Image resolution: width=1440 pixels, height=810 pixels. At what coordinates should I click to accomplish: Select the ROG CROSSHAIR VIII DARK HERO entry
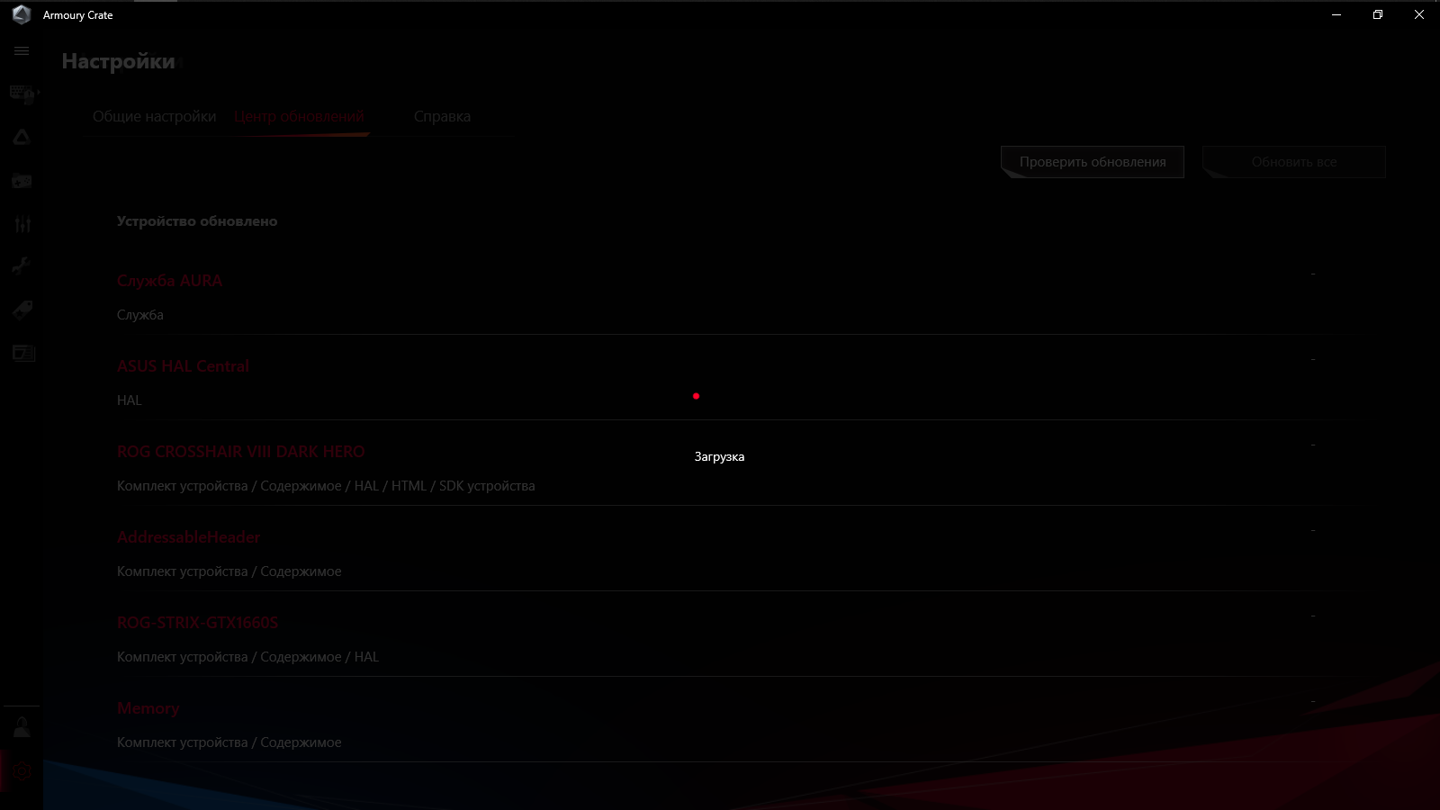(x=241, y=452)
